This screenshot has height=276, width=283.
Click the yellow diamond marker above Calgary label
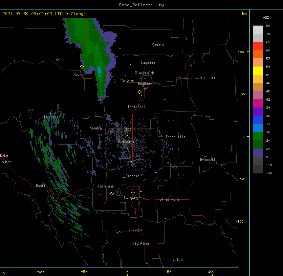coord(133,193)
